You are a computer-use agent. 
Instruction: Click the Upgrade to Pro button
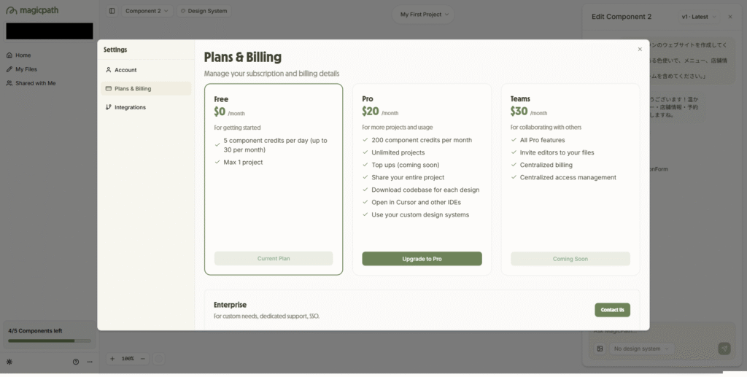tap(422, 259)
